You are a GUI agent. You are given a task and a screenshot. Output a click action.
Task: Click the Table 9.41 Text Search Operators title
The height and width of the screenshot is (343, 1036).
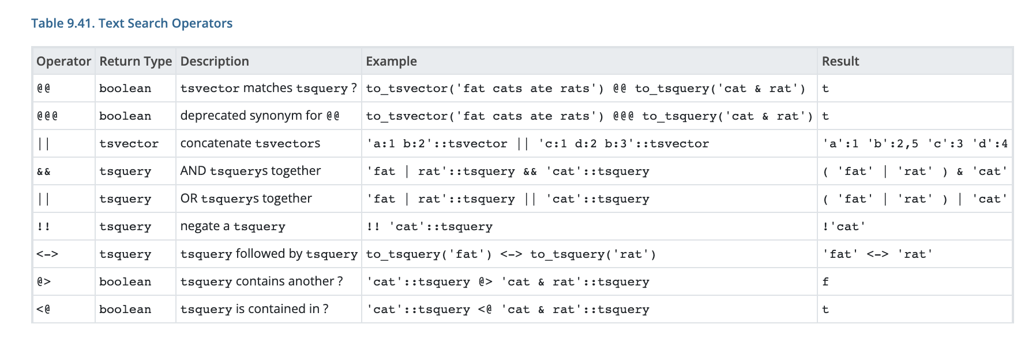coord(132,24)
